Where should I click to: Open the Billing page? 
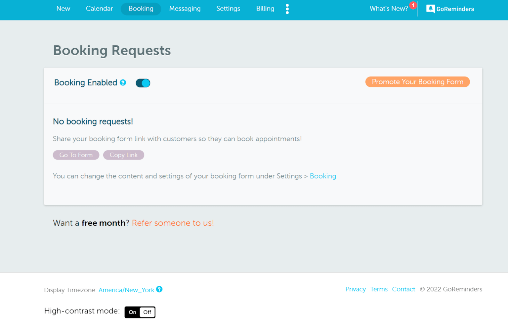(265, 9)
